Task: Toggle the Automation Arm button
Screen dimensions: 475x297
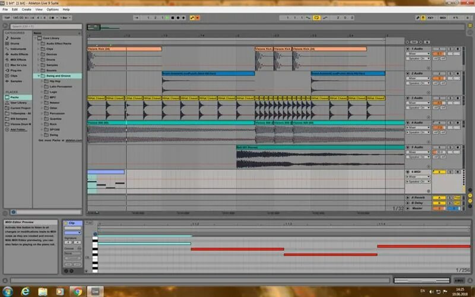Action: (192, 18)
